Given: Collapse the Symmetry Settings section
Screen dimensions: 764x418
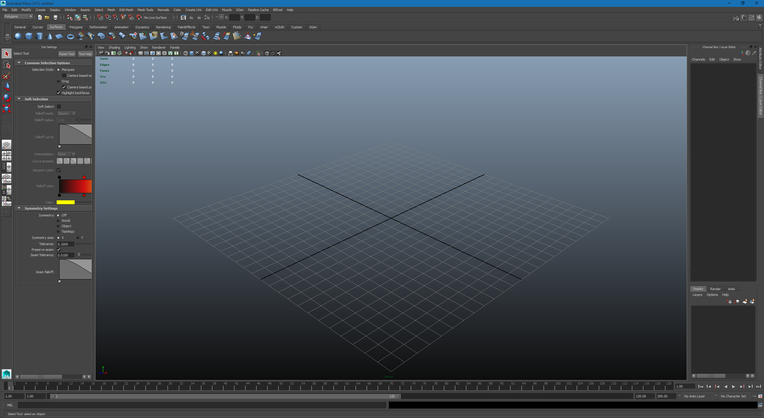Looking at the screenshot, I should pyautogui.click(x=19, y=208).
